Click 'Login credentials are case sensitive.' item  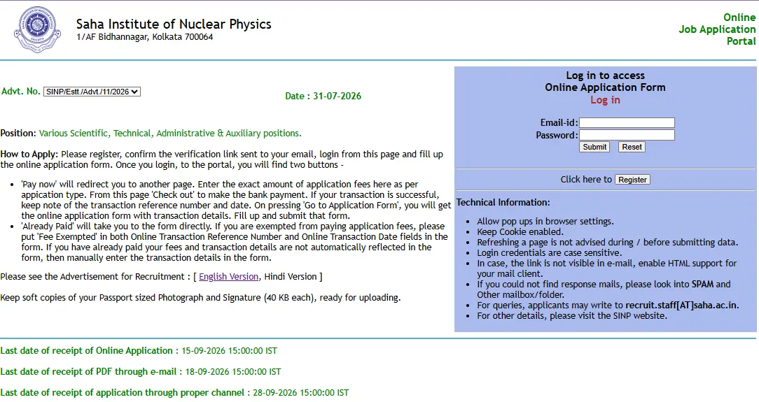click(550, 252)
